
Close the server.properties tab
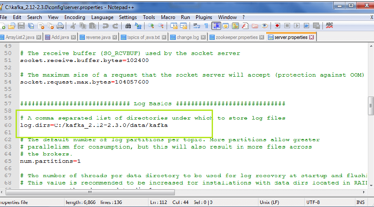click(x=312, y=37)
